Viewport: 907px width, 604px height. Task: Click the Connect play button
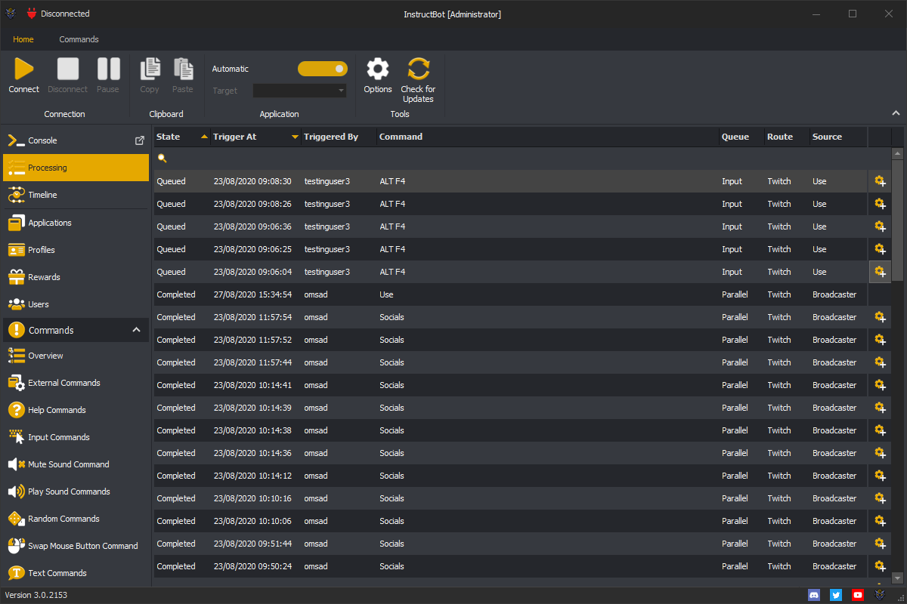click(x=24, y=76)
